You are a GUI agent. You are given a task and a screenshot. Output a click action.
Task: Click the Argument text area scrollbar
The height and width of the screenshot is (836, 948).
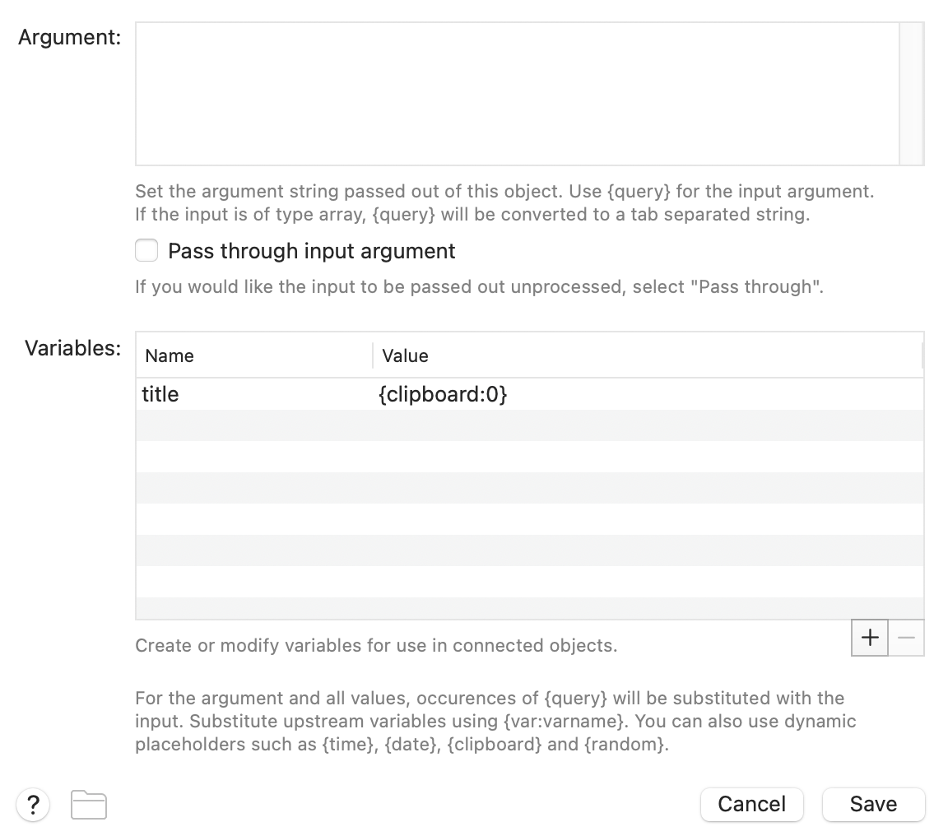tap(912, 94)
